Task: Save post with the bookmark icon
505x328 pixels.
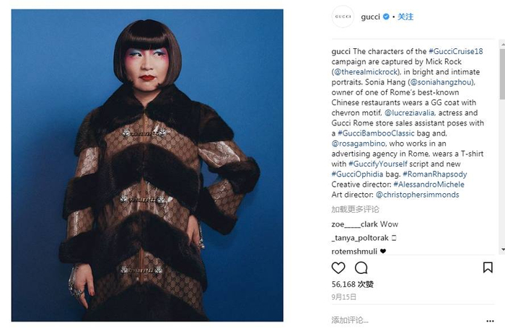Action: (488, 267)
